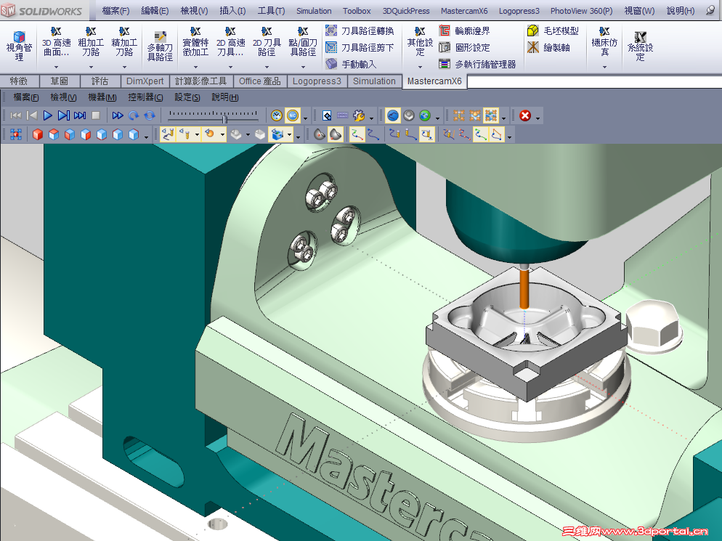Click 繪製軸 draw axis command
Screen dimensions: 722x541
coord(549,47)
